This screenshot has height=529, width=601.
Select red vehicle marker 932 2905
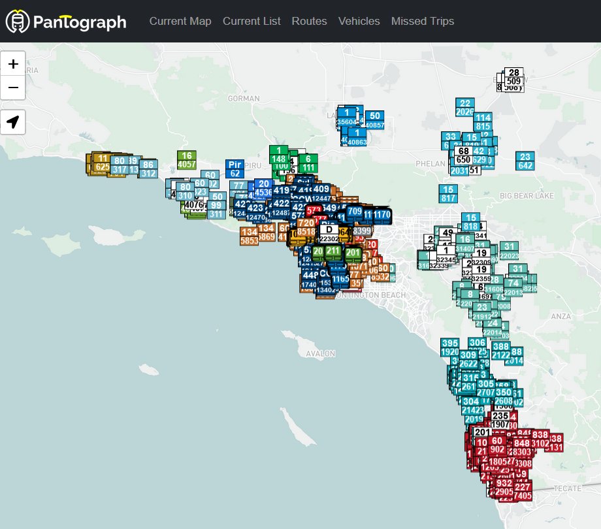(x=504, y=488)
